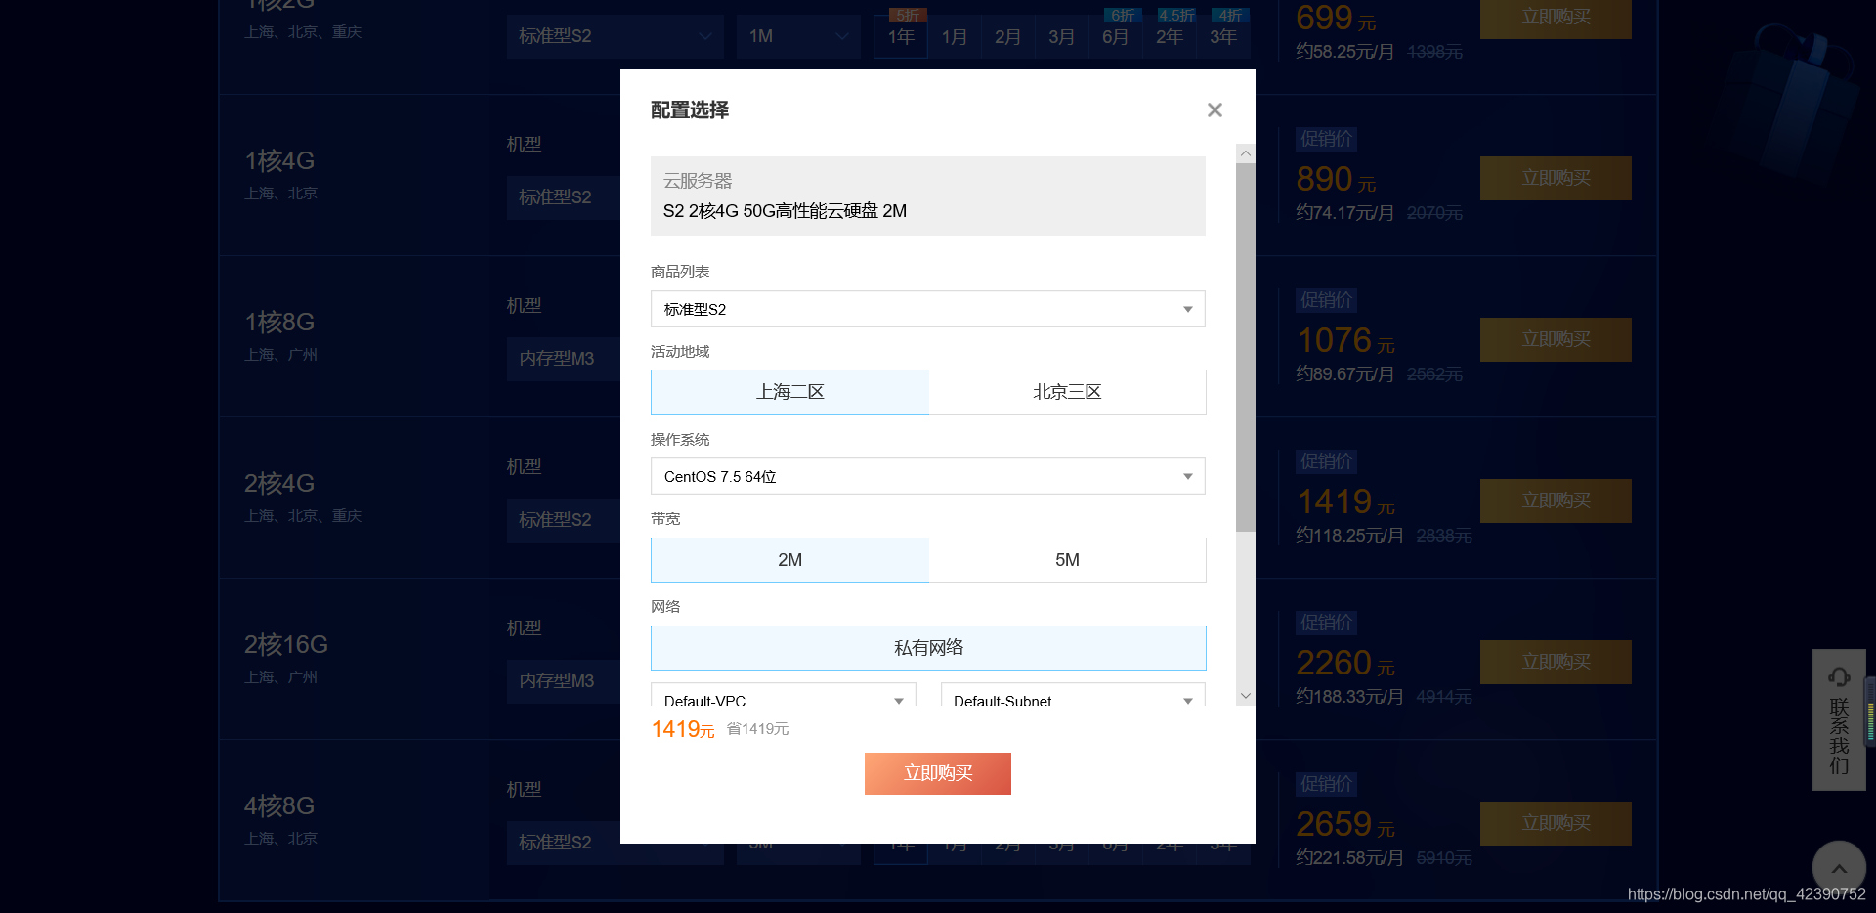The image size is (1876, 913).
Task: Choose 5M bandwidth option
Action: tap(1067, 560)
